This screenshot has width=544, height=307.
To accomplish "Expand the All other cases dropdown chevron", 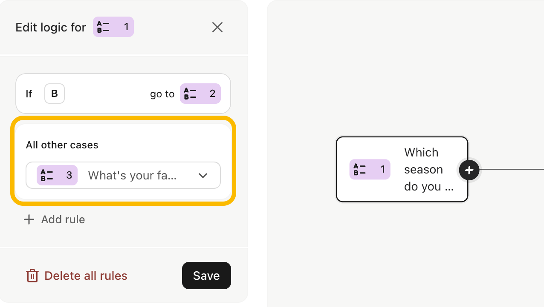I will click(203, 175).
